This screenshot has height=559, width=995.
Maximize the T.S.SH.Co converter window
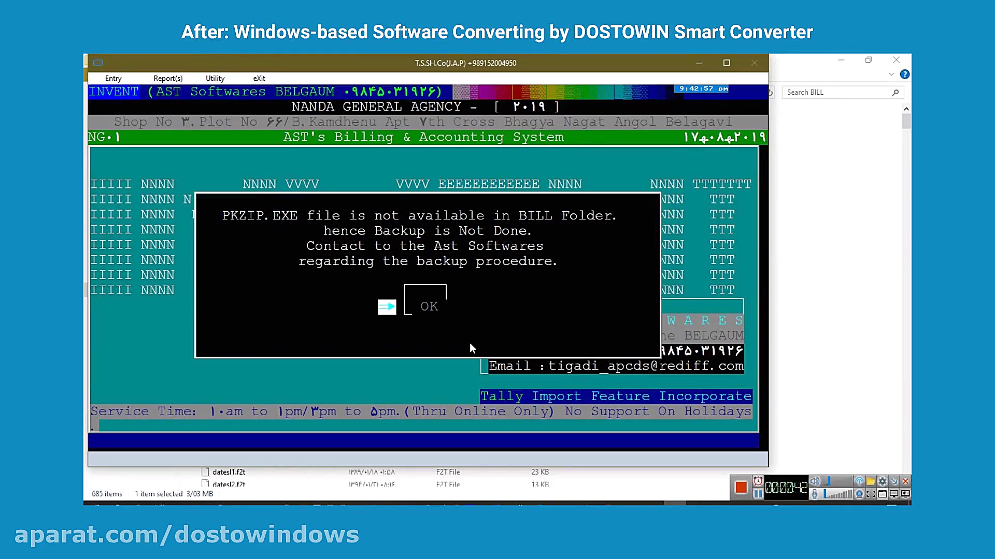[x=727, y=63]
